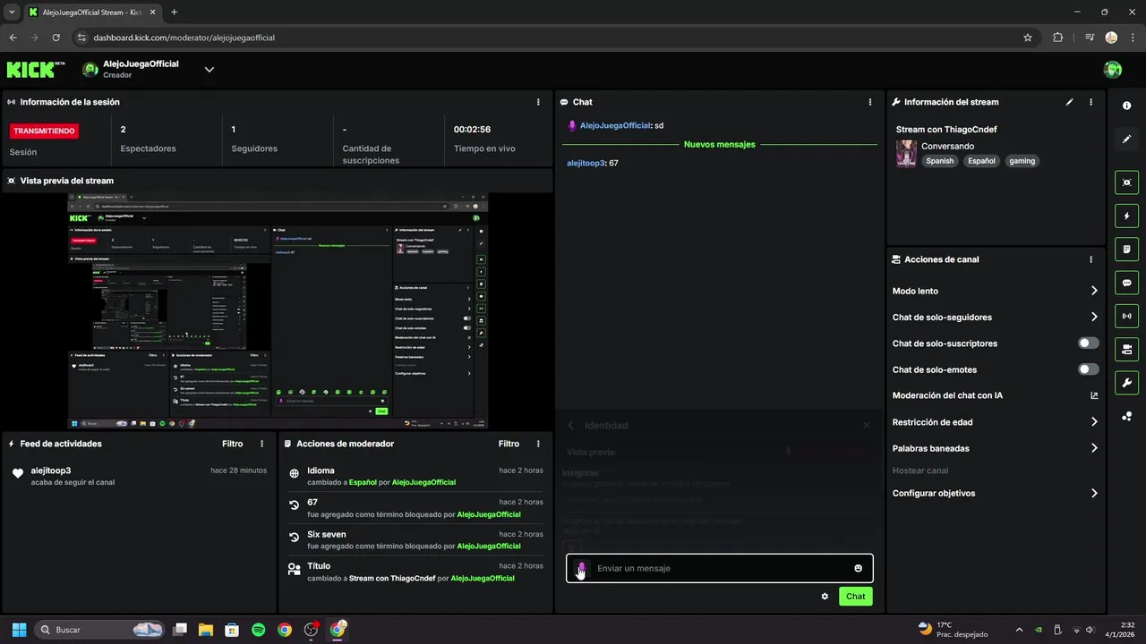Open Chrome tab search dropdown arrow
Image resolution: width=1146 pixels, height=644 pixels.
point(12,13)
